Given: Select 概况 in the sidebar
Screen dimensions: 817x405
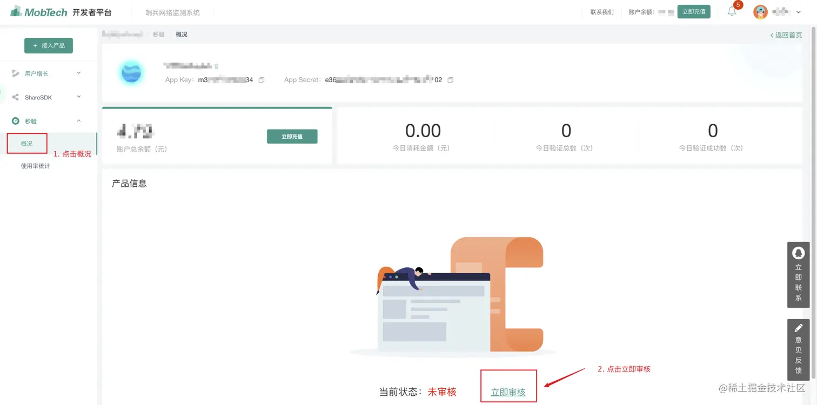Looking at the screenshot, I should tap(26, 143).
